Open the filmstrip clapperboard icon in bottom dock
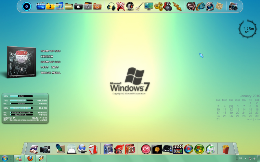Screen dimensions: 260x162 coord(178,149)
